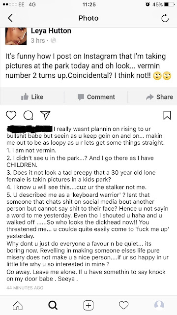Tap the public globe privacy icon
This screenshot has width=177, height=315.
(53, 41)
